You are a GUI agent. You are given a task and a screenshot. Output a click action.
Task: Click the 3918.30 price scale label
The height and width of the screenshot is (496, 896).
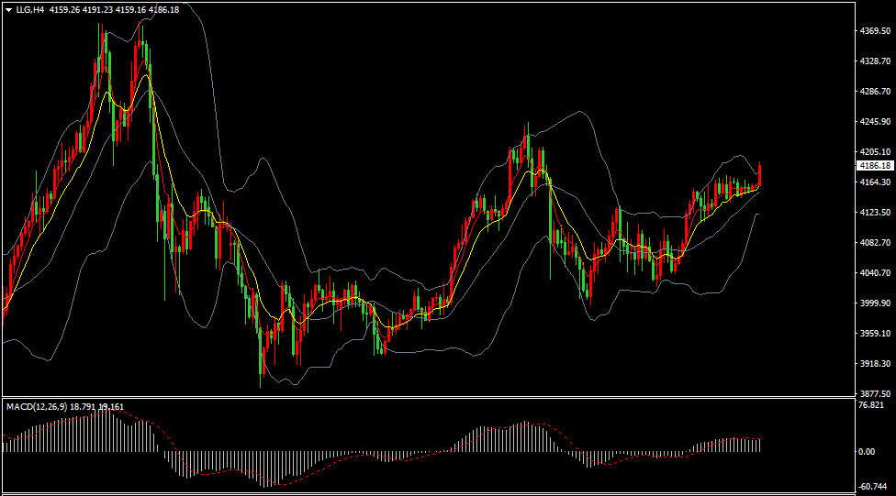pos(875,364)
